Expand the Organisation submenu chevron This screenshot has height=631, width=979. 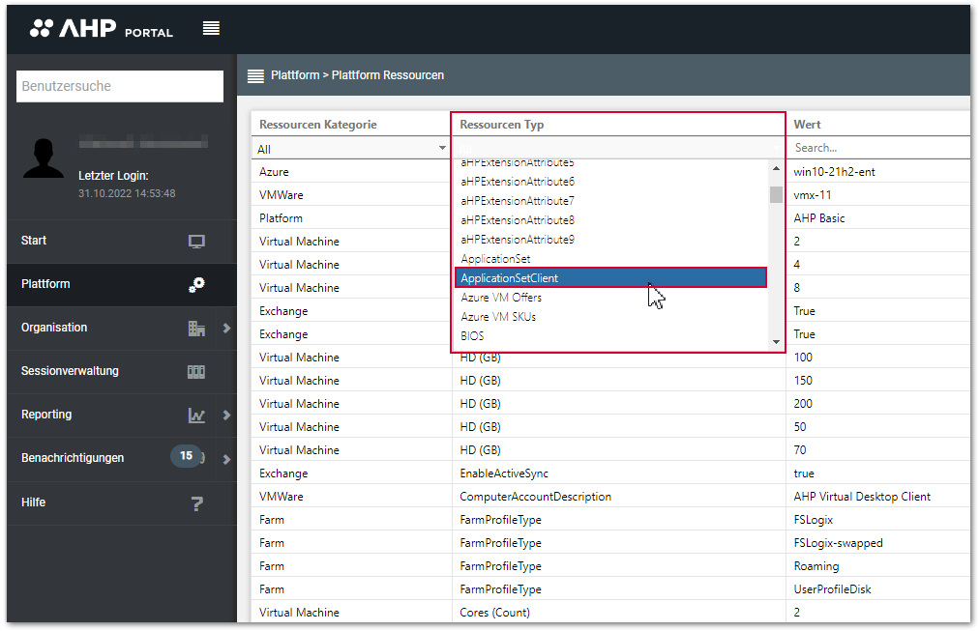point(226,328)
